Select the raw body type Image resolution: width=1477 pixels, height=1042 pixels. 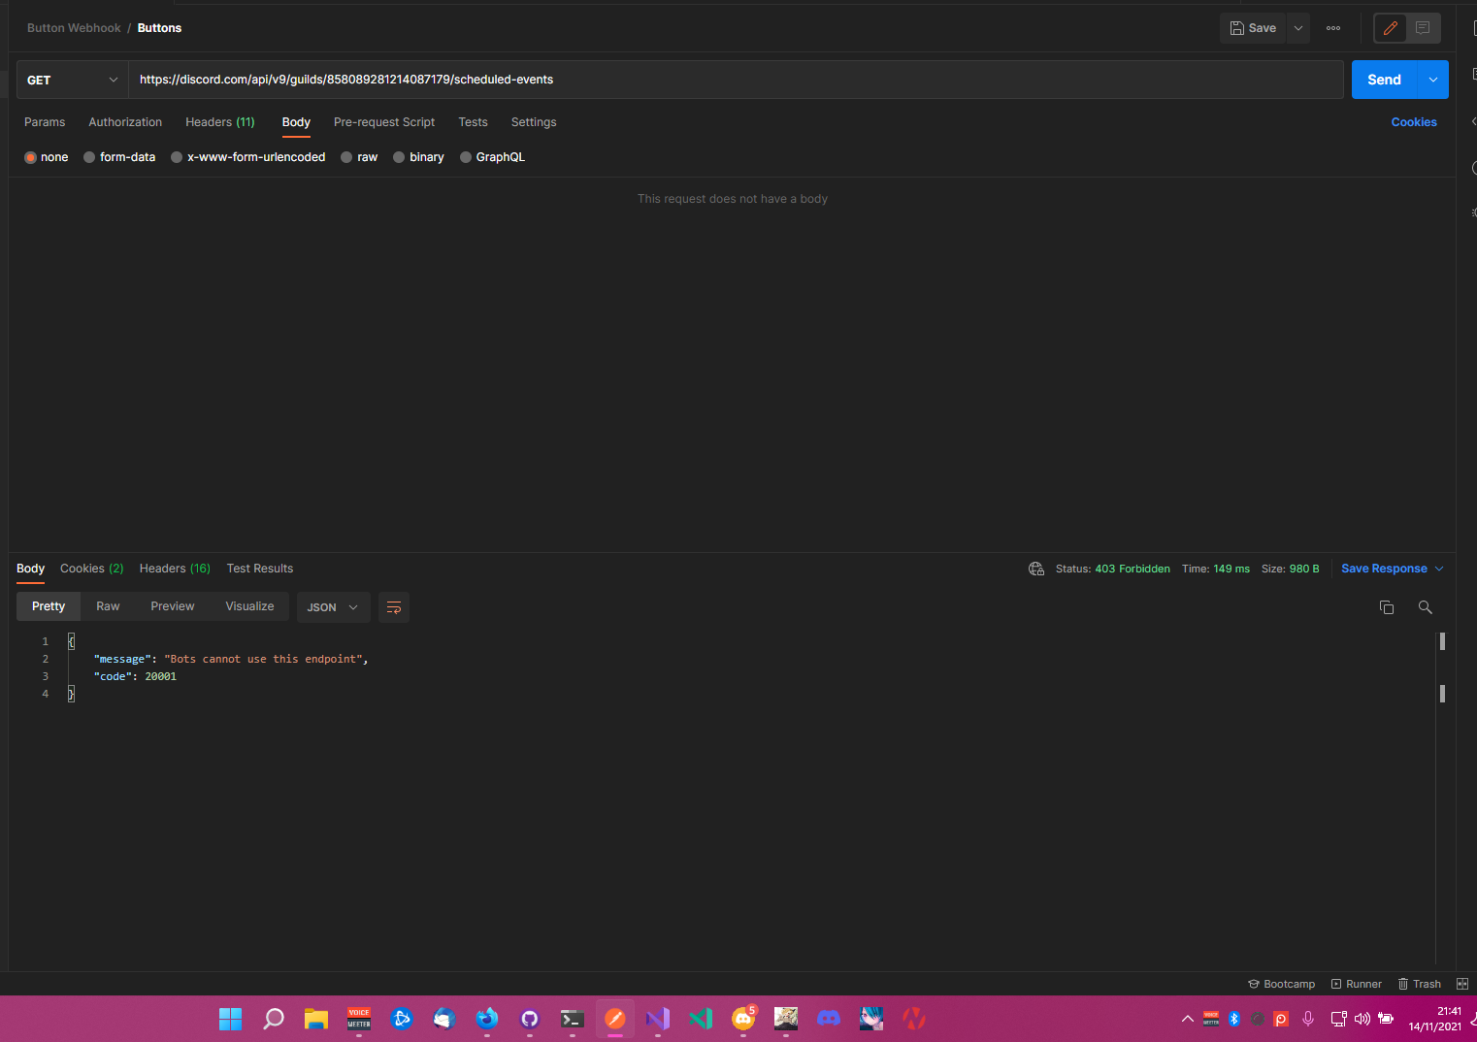coord(359,157)
